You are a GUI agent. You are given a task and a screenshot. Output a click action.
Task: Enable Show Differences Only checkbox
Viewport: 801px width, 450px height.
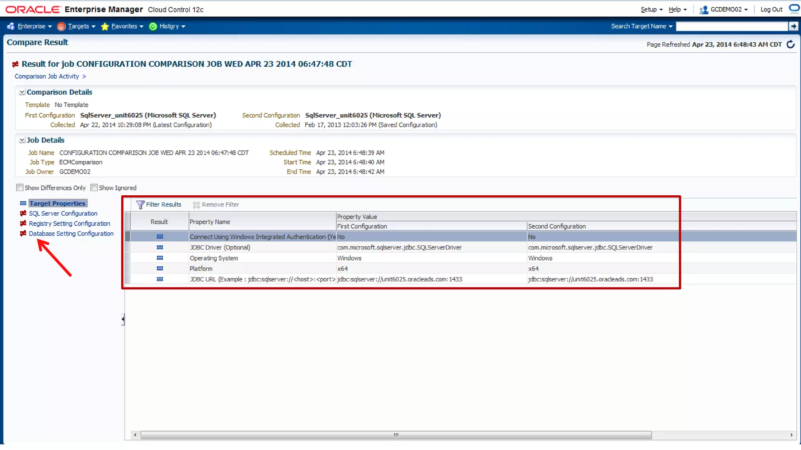(x=20, y=187)
